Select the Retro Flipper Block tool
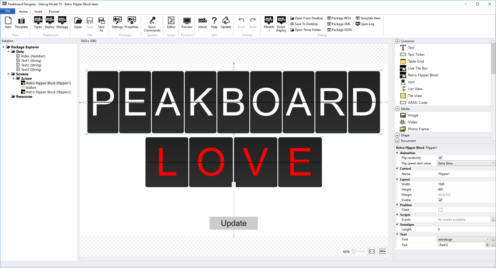 [x=423, y=75]
